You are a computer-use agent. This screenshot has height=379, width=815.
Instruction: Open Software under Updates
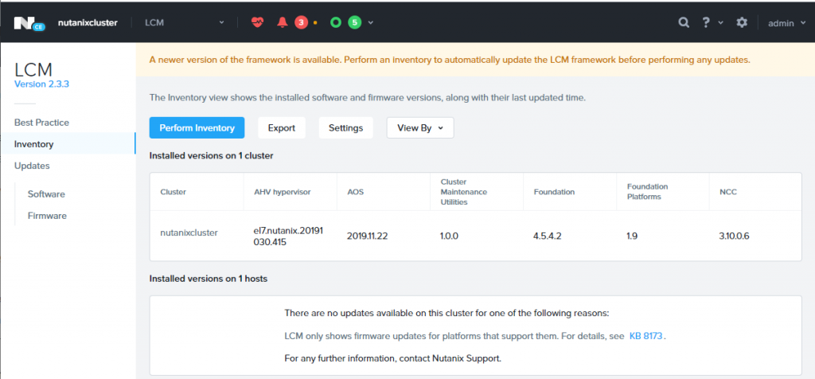46,194
